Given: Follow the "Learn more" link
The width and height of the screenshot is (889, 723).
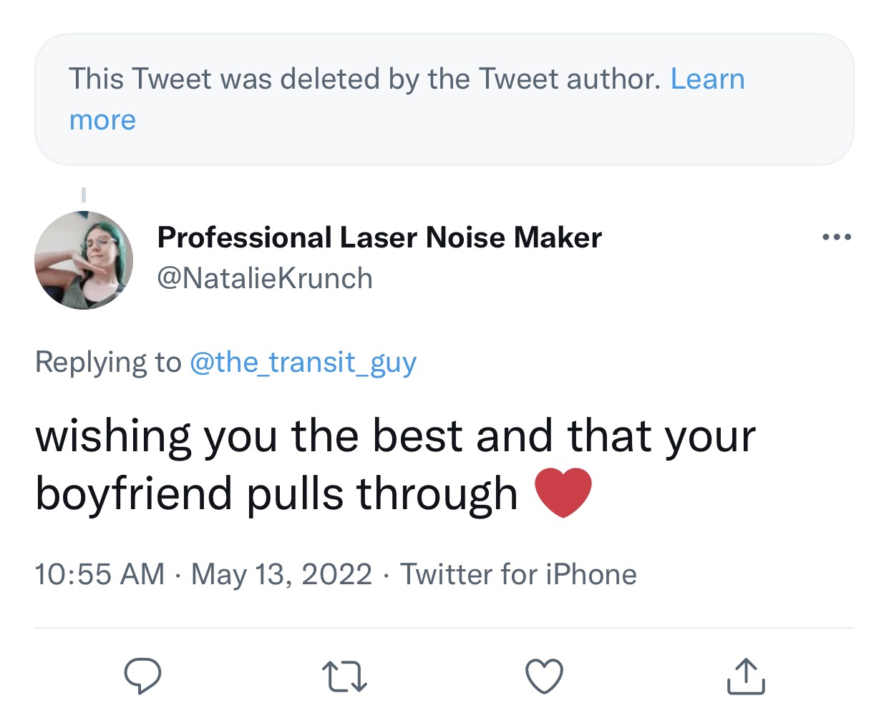Looking at the screenshot, I should (x=707, y=79).
